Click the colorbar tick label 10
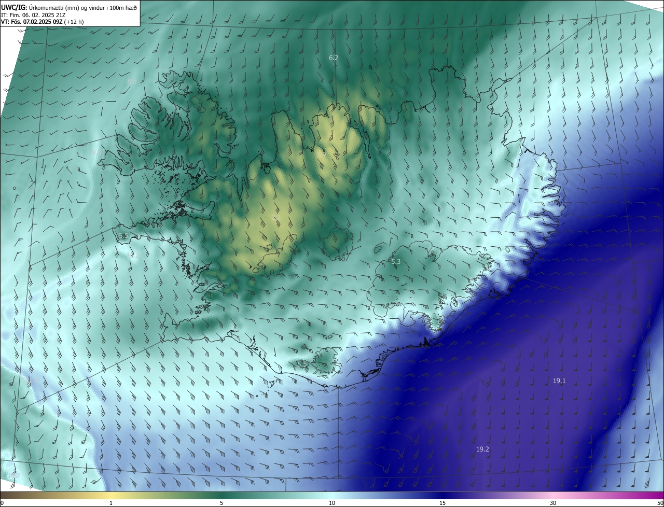 332,503
